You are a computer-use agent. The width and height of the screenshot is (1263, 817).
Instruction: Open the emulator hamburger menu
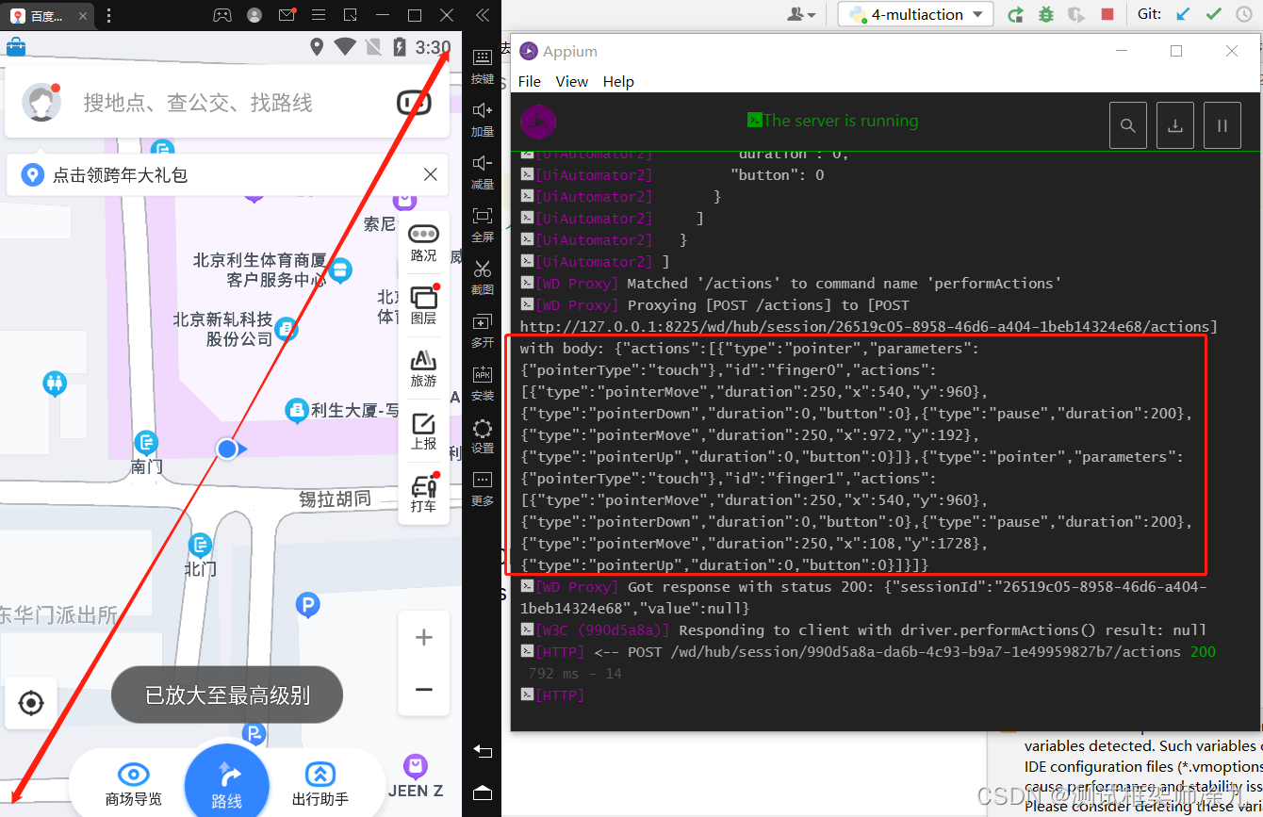click(x=319, y=15)
